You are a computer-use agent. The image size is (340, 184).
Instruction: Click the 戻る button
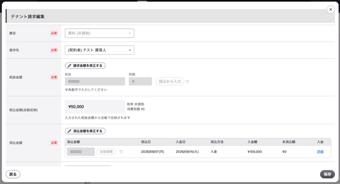tap(13, 174)
